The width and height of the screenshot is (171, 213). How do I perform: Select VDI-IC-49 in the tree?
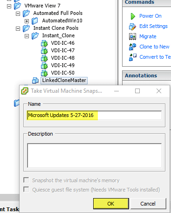tap(63, 65)
